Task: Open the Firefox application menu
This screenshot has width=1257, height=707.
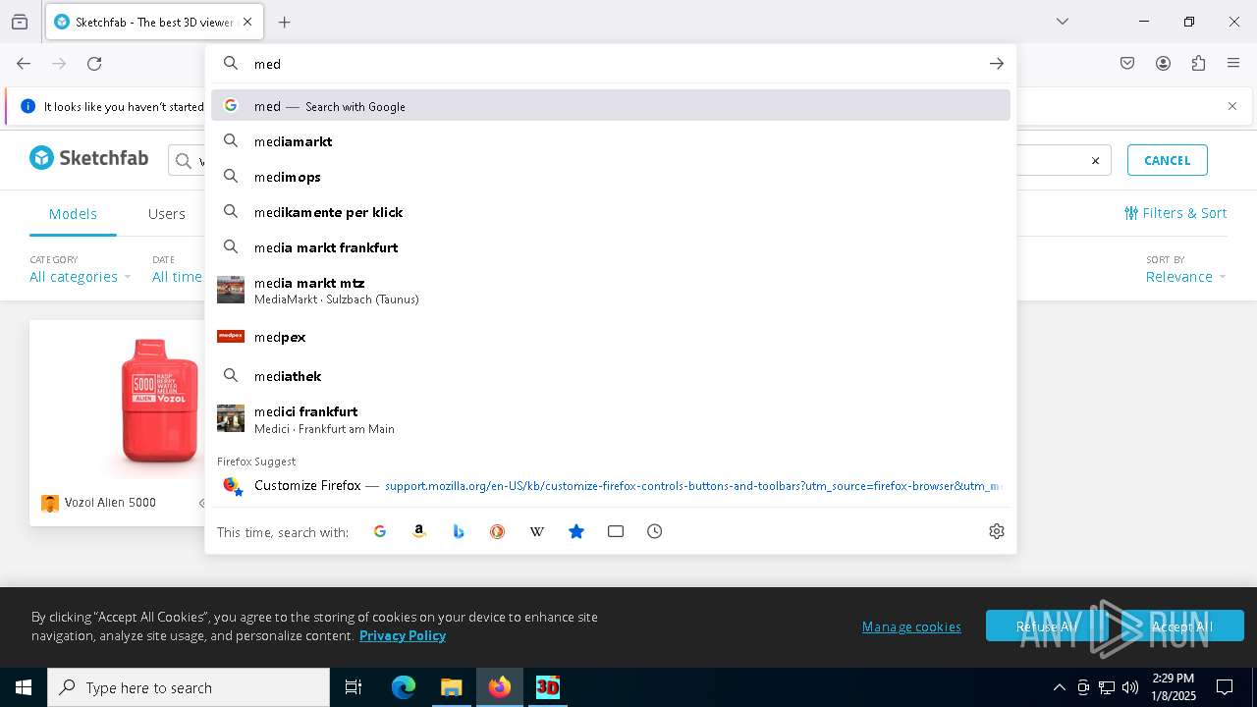Action: click(1233, 64)
